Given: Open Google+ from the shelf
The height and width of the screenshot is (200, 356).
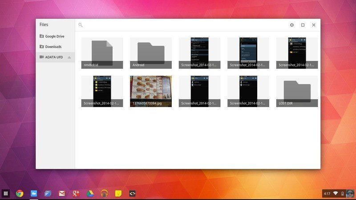Looking at the screenshot, I should point(76,193).
